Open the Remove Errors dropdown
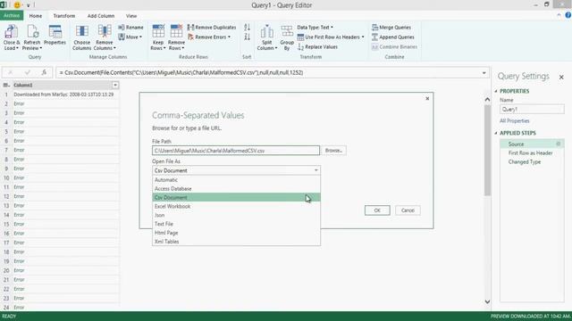Viewport: 572px width, 321px height. (x=209, y=37)
